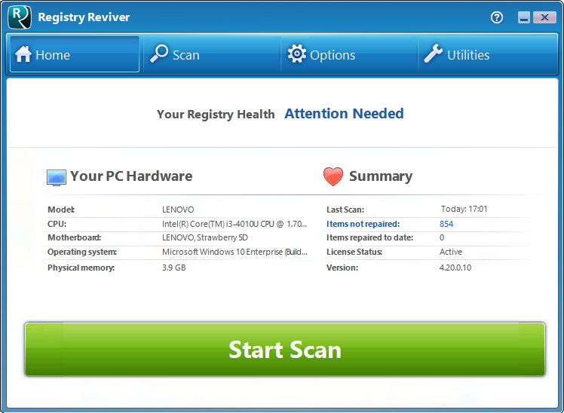This screenshot has height=413, width=564.
Task: Close the Registry Reviver window
Action: click(544, 17)
